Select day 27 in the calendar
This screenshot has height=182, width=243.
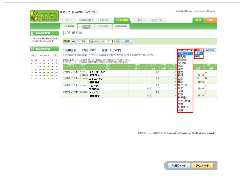(48, 76)
